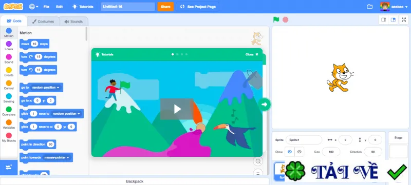Viewport: 411px width, 185px height.
Task: Select the Operators category circle
Action: (9, 109)
